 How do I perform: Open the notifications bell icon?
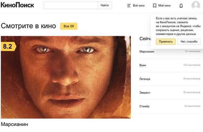click(181, 6)
